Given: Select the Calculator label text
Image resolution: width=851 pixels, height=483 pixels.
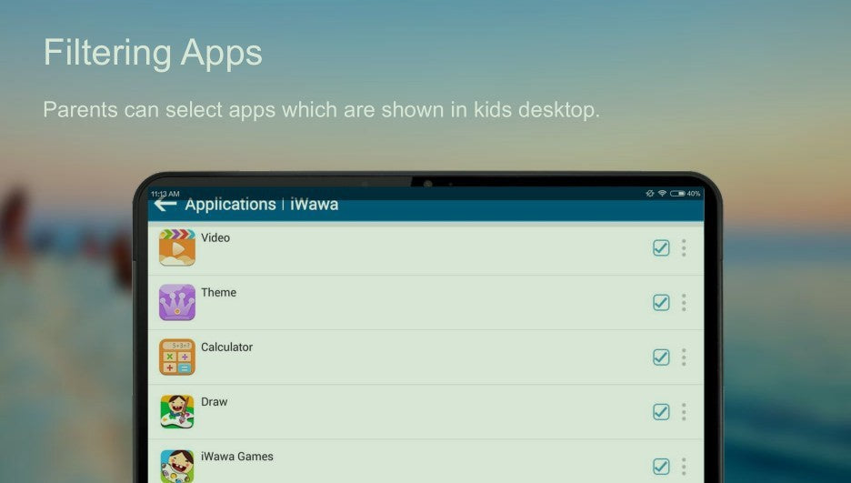Looking at the screenshot, I should click(x=226, y=347).
